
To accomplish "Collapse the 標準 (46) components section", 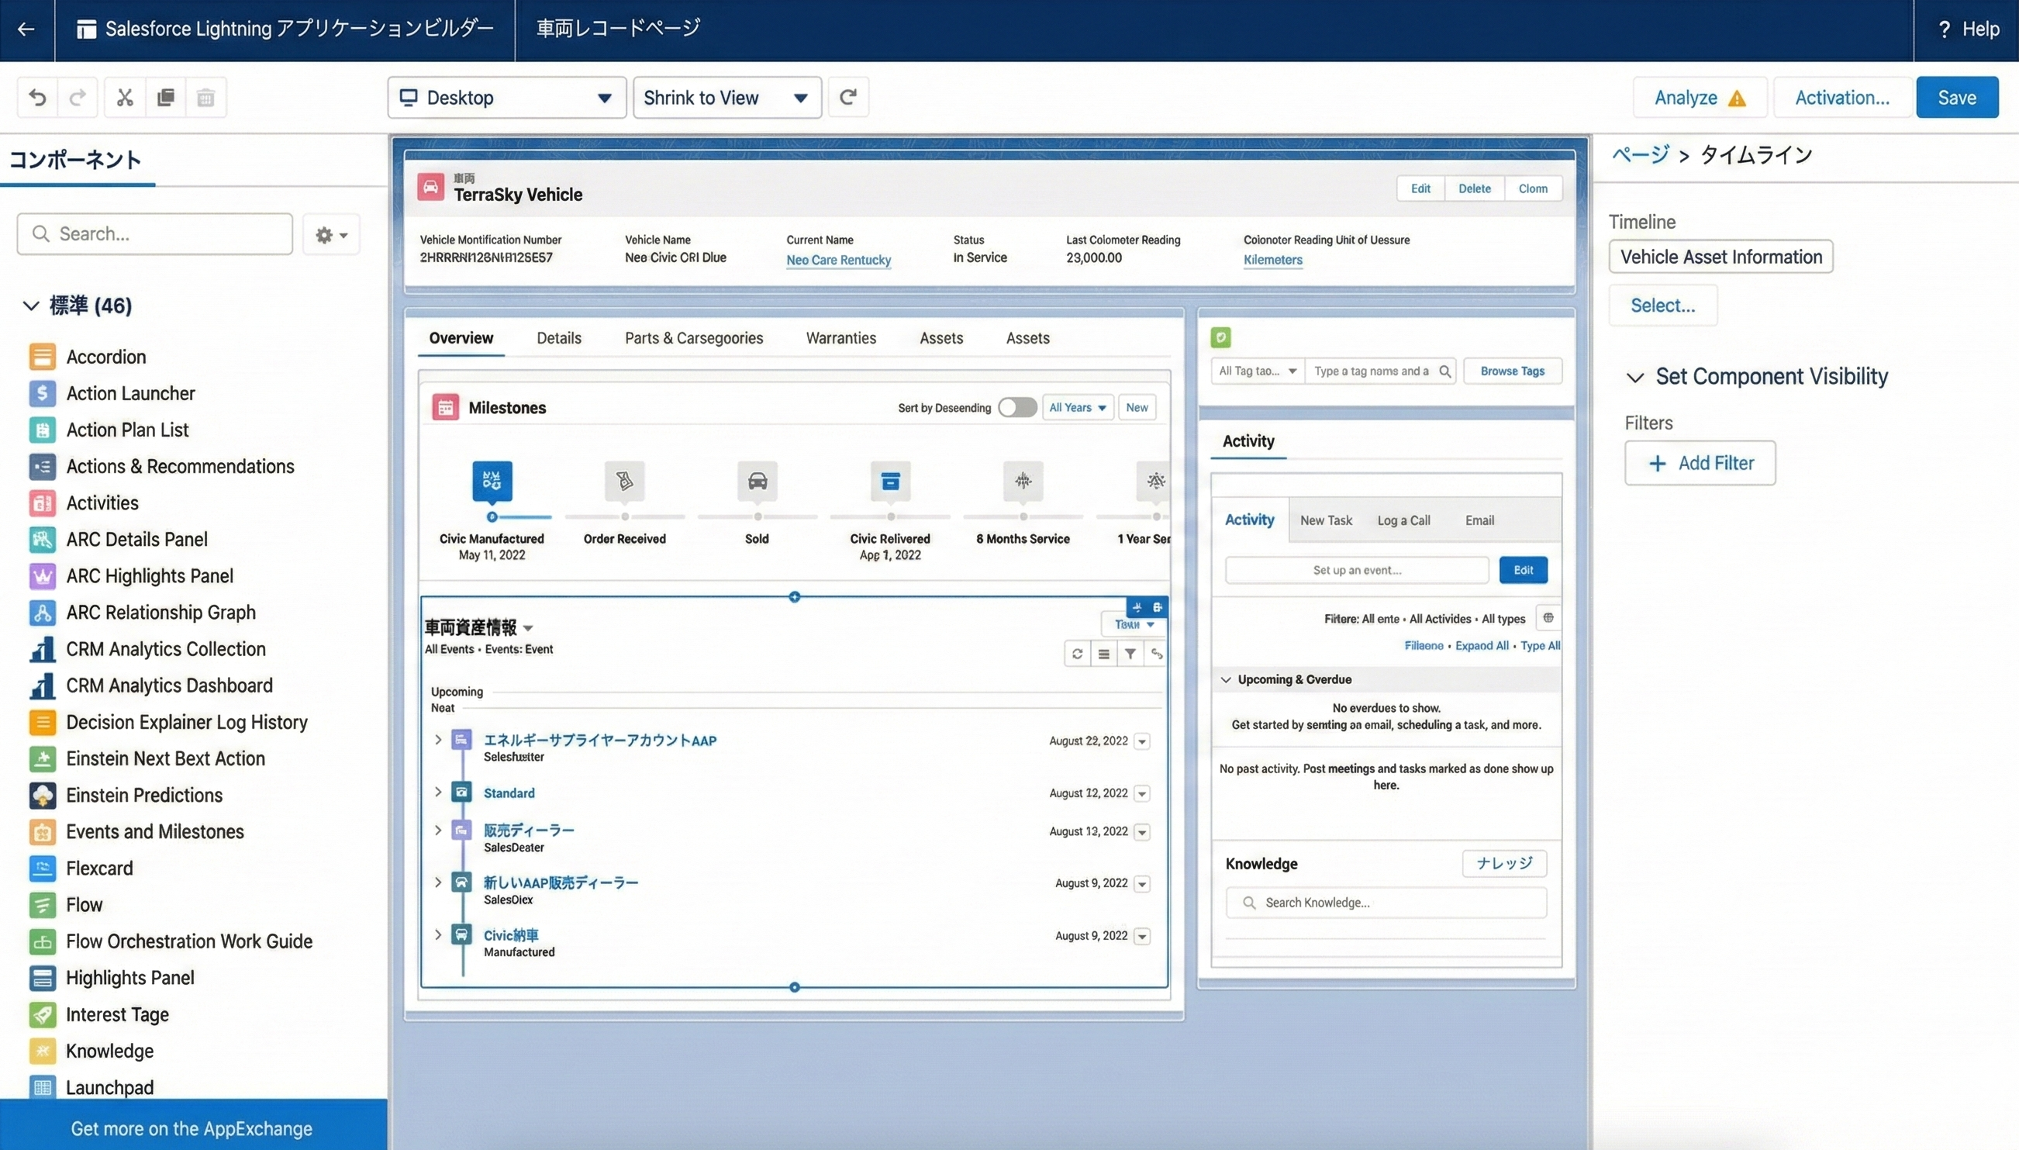I will (x=31, y=306).
